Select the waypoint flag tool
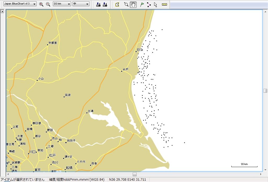 click(x=142, y=4)
